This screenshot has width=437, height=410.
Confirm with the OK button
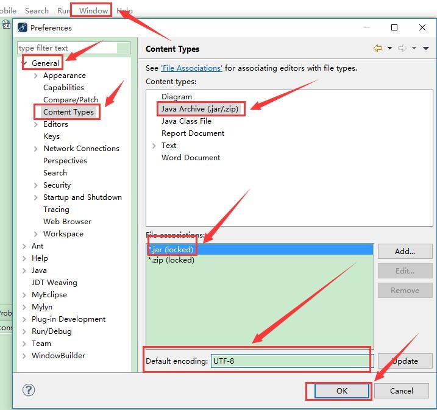(x=342, y=391)
